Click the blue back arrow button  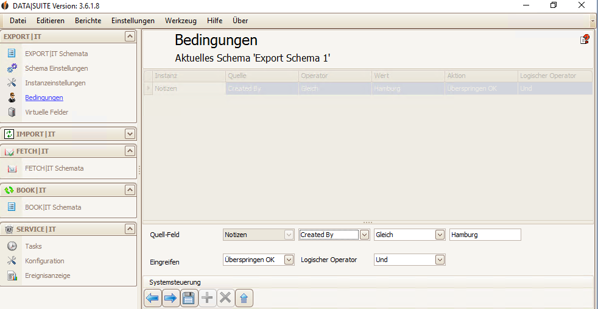(x=153, y=298)
